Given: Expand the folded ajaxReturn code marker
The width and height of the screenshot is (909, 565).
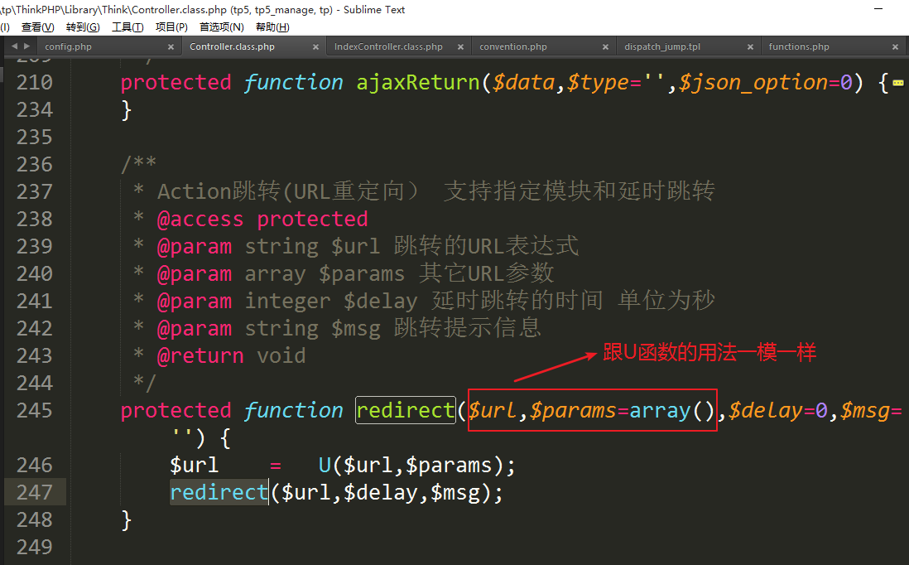Looking at the screenshot, I should (897, 84).
